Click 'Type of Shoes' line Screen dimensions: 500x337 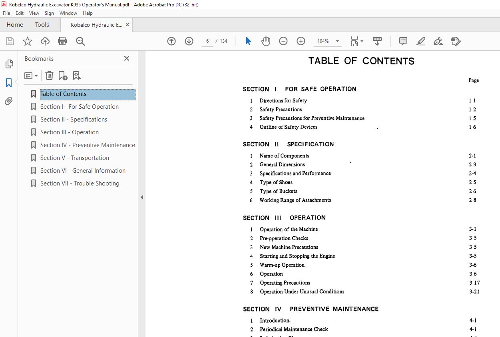click(276, 182)
